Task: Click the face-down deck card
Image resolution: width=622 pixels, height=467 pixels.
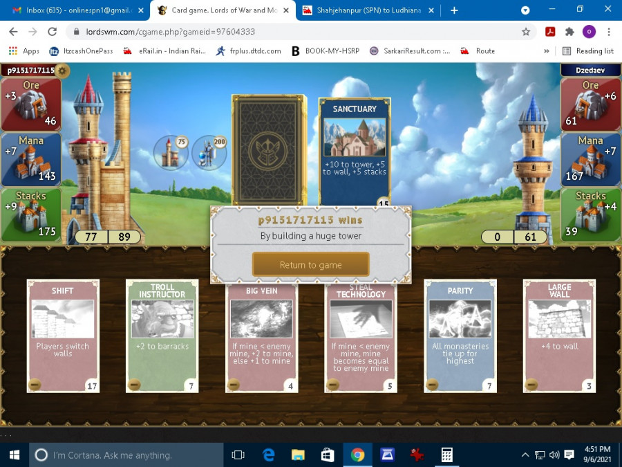Action: pos(269,150)
